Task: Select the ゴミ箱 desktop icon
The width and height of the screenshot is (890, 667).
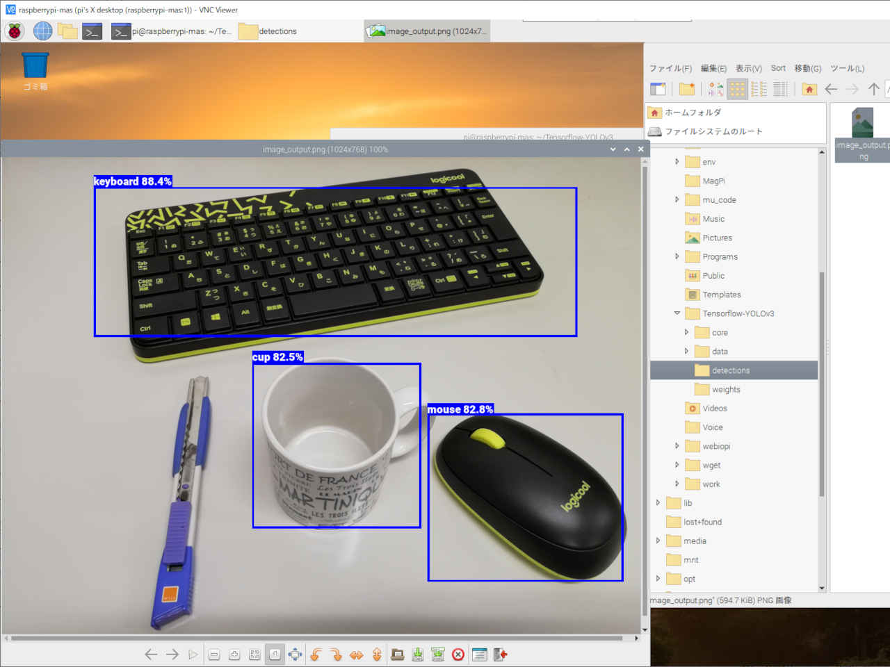Action: pyautogui.click(x=35, y=72)
